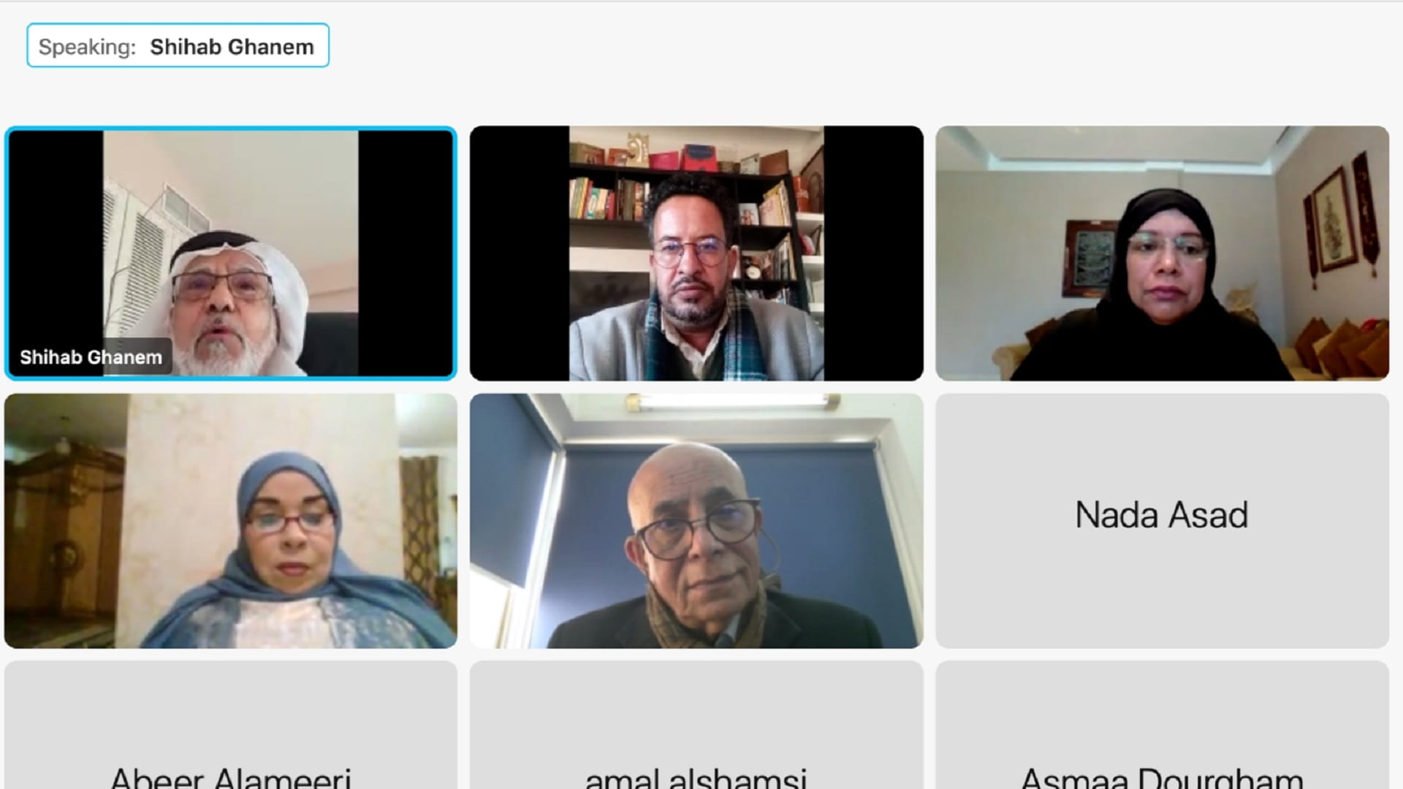The width and height of the screenshot is (1403, 789).
Task: Select the Nada Asad participant tile
Action: pos(1163,521)
